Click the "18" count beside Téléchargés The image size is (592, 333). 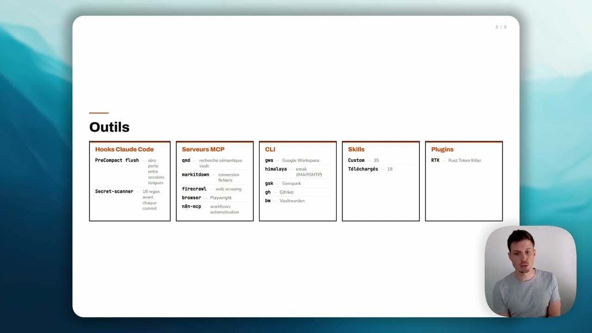click(390, 169)
